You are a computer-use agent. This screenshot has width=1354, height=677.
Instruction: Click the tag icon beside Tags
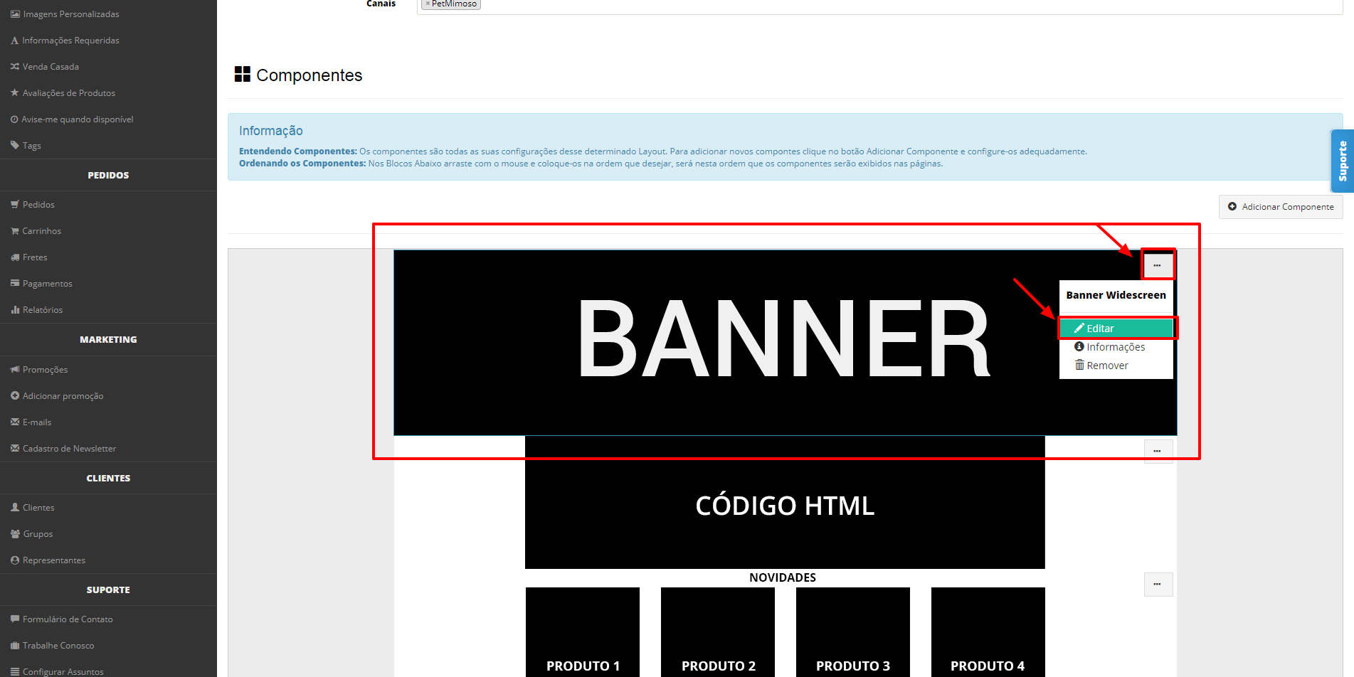click(x=15, y=146)
